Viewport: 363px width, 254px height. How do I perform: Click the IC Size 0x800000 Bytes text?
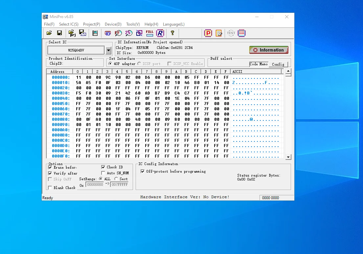click(x=141, y=53)
